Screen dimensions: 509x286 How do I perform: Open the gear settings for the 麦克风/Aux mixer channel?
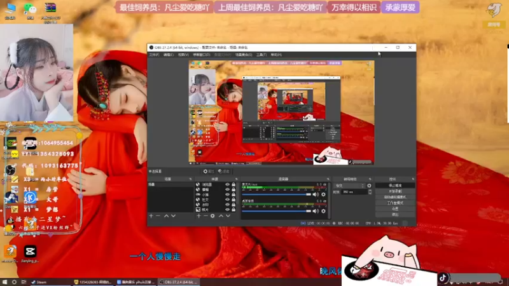[x=323, y=194]
